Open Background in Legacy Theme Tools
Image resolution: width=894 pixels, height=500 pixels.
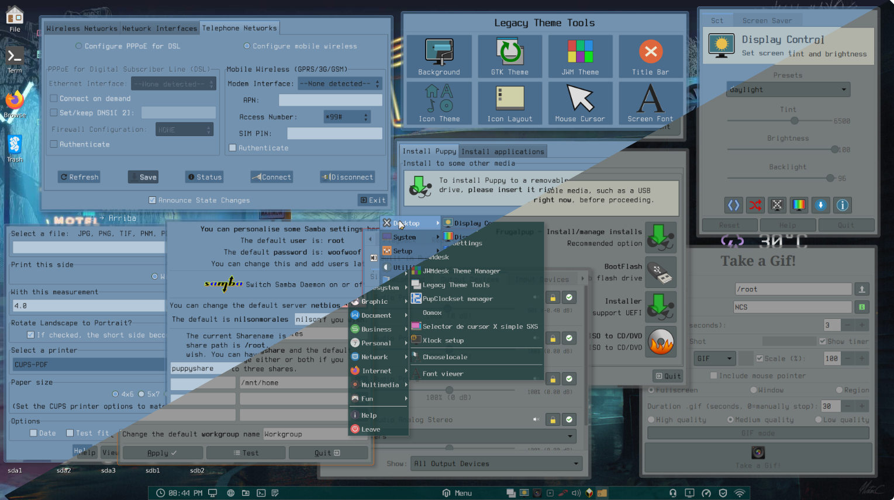click(439, 57)
